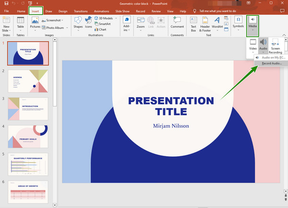This screenshot has width=288, height=208.
Task: Insert a Chart from Illustrations group
Action: click(x=100, y=30)
